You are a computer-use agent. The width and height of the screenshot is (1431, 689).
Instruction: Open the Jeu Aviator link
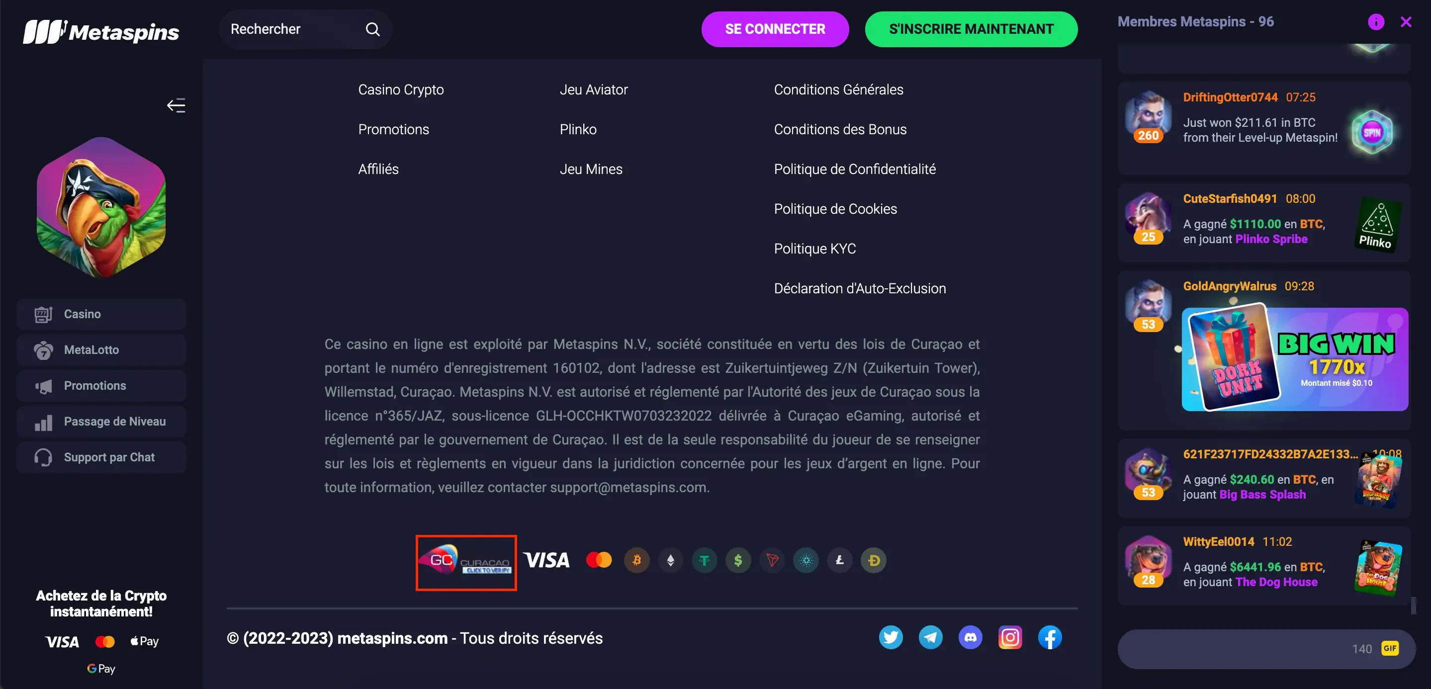tap(593, 89)
